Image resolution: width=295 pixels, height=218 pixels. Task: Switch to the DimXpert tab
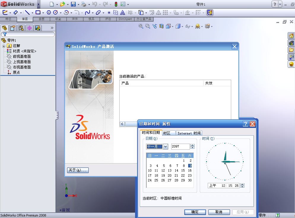[125, 19]
